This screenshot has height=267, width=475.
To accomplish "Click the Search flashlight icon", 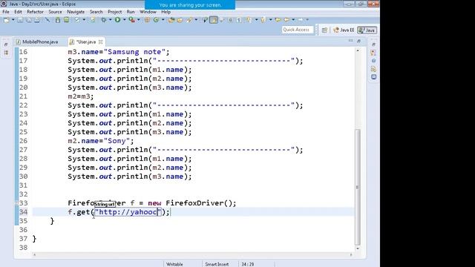I will pos(190,20).
